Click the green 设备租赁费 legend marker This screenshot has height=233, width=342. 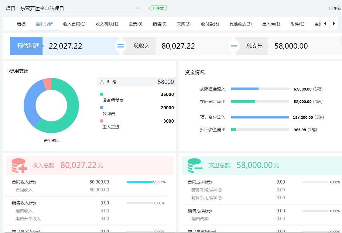[102, 94]
